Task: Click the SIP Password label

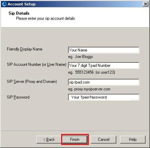Action: (18, 97)
